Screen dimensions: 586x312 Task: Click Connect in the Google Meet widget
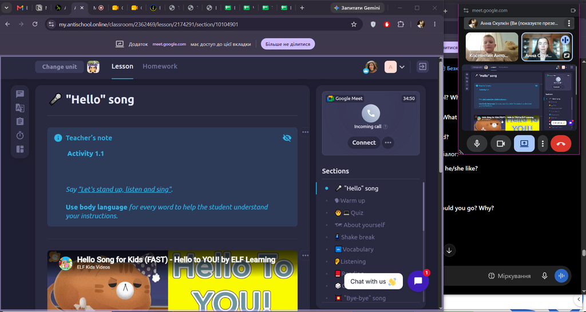coord(364,142)
